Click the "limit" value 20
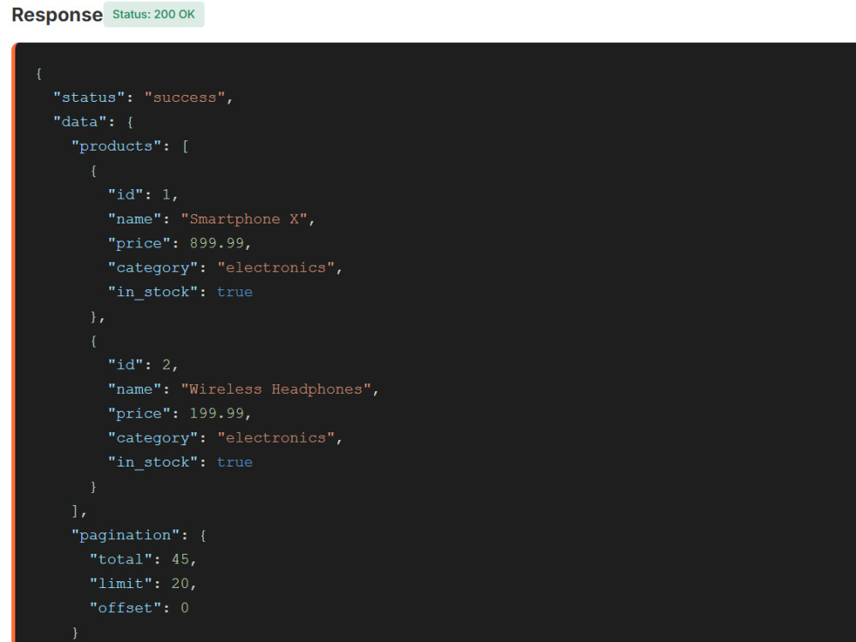Viewport: 856px width, 642px height. pos(180,584)
